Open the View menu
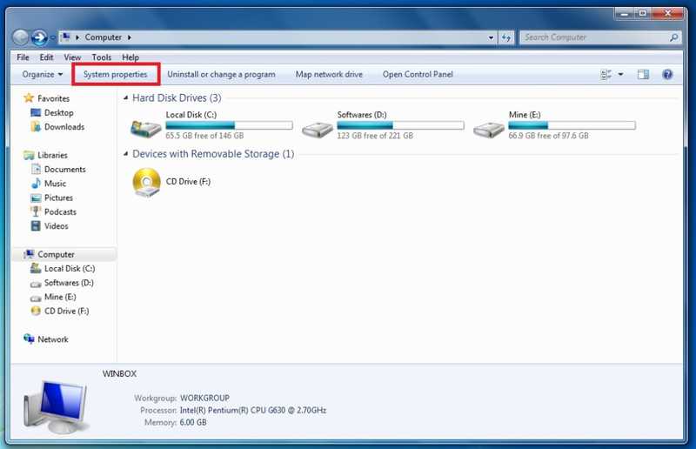Image resolution: width=696 pixels, height=449 pixels. tap(72, 57)
